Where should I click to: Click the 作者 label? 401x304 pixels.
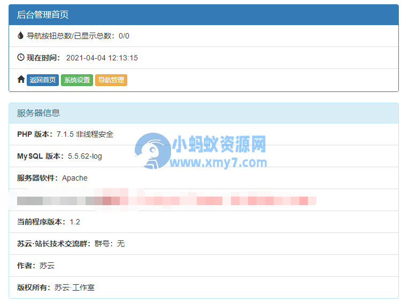[26, 266]
